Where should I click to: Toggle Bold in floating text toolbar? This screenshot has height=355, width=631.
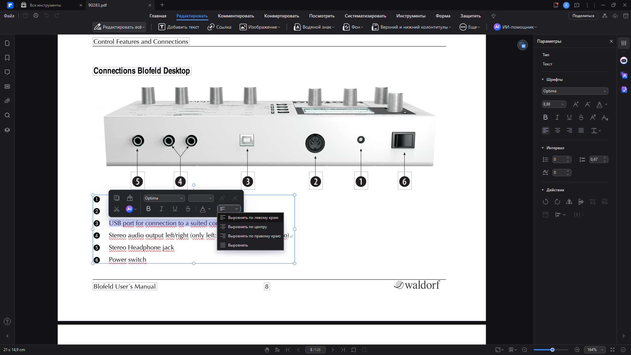tap(149, 209)
